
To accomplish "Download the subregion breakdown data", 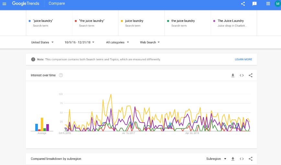I will coord(233,159).
